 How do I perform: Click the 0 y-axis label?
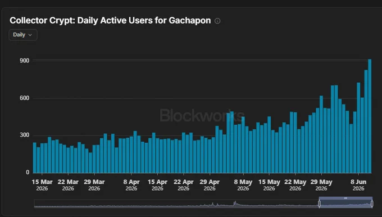tap(28, 173)
